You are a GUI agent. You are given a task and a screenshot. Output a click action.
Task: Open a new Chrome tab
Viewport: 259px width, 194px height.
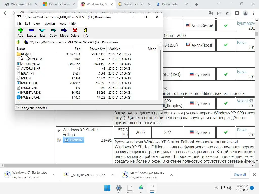196,4
